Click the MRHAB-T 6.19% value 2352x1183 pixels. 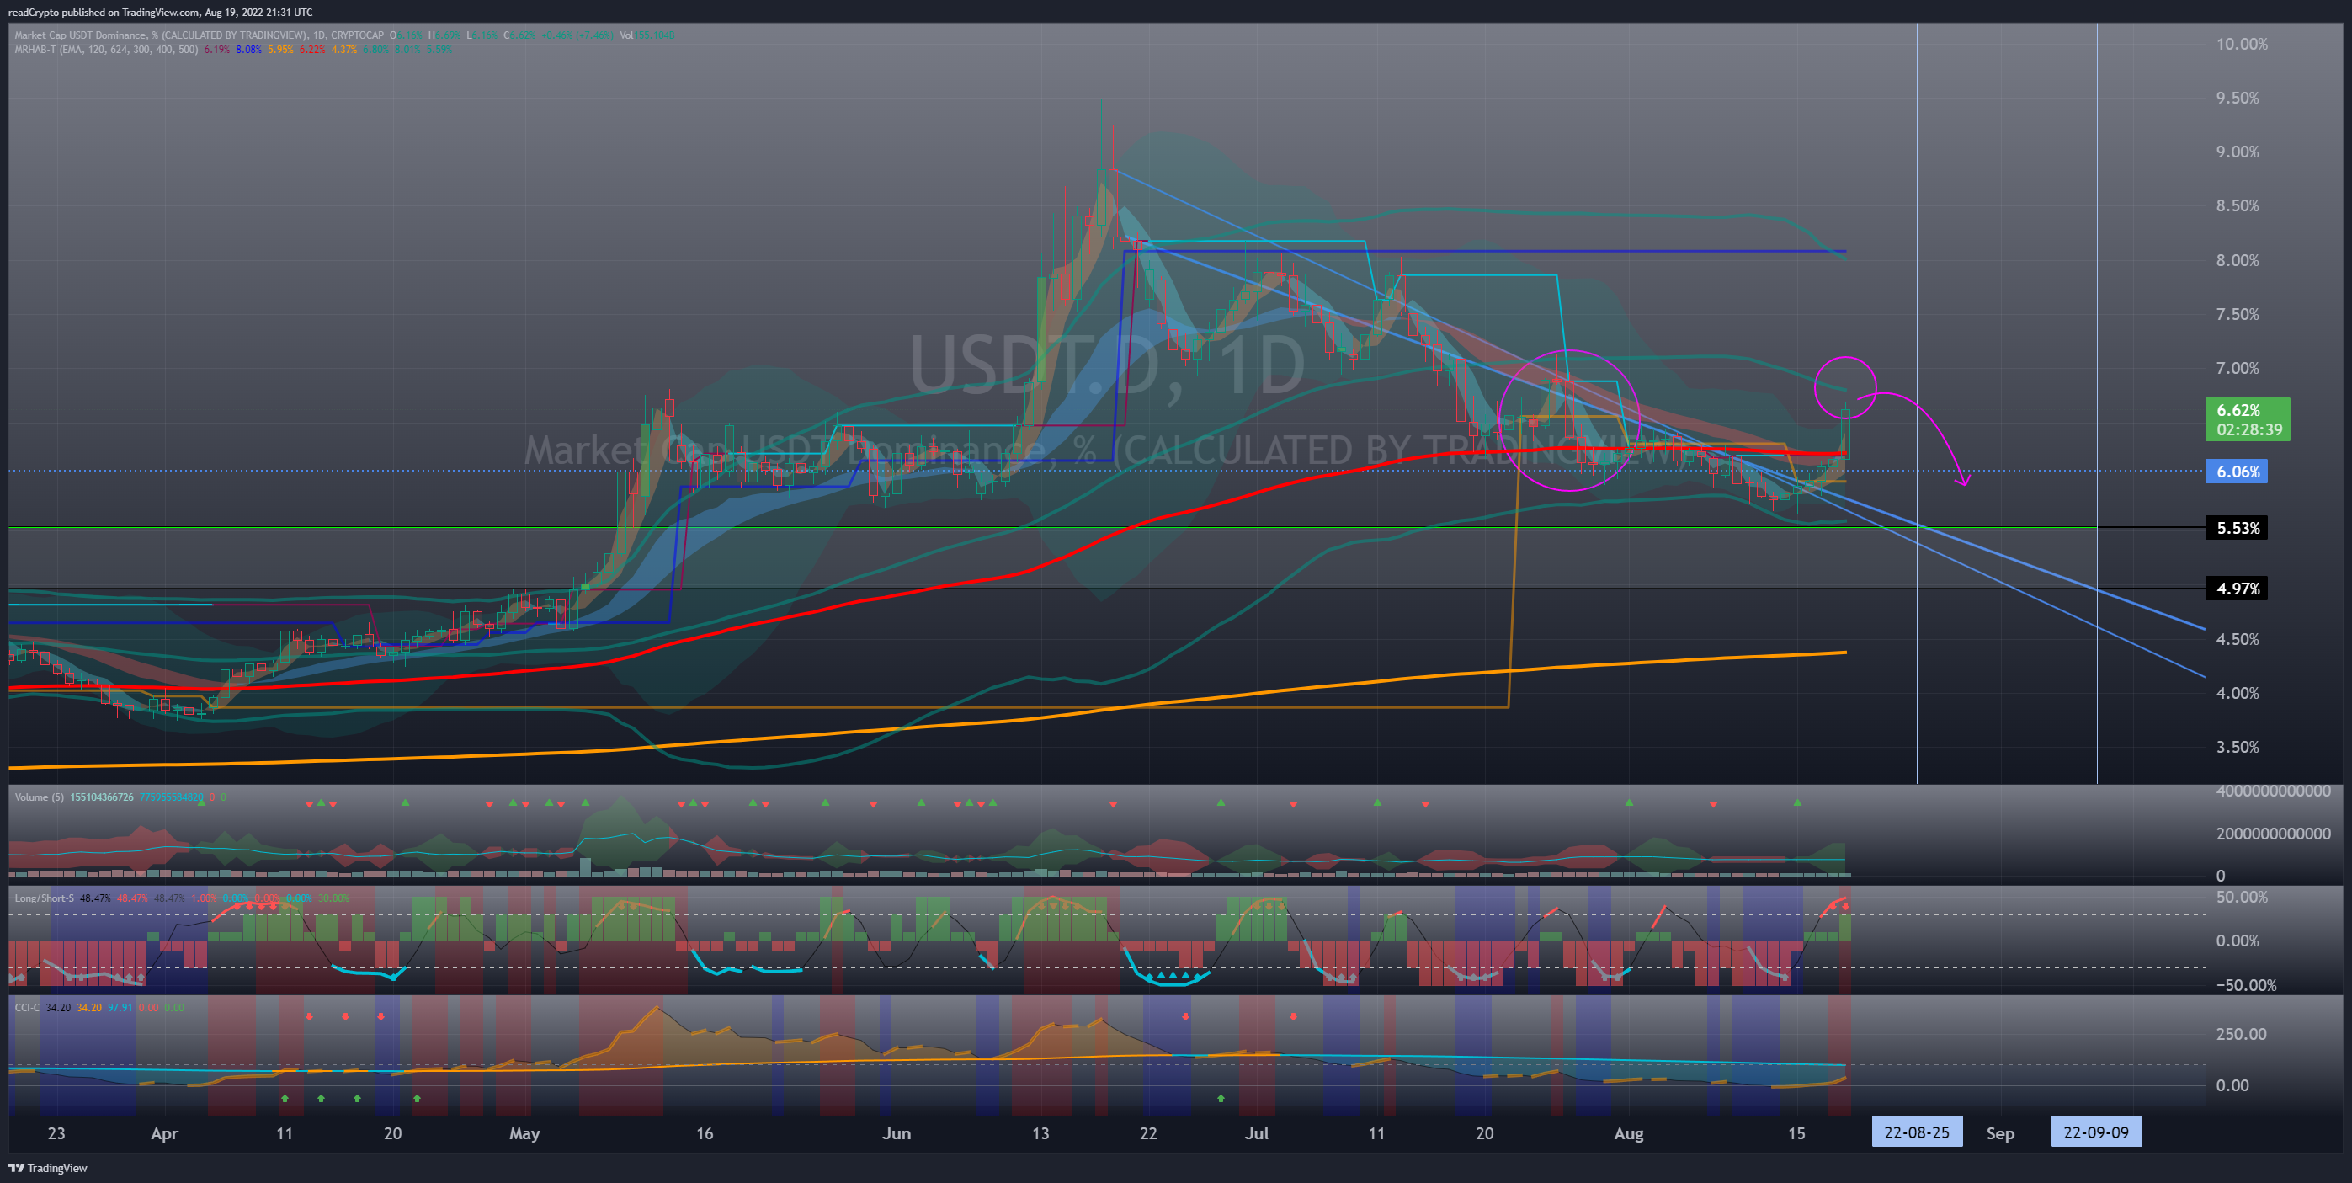click(x=216, y=50)
